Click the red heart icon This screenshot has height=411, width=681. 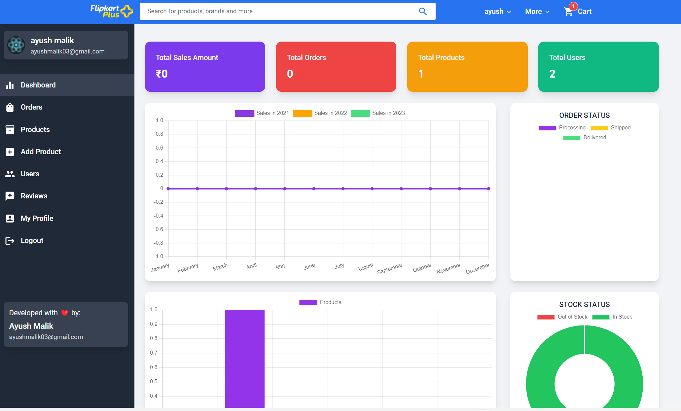65,313
